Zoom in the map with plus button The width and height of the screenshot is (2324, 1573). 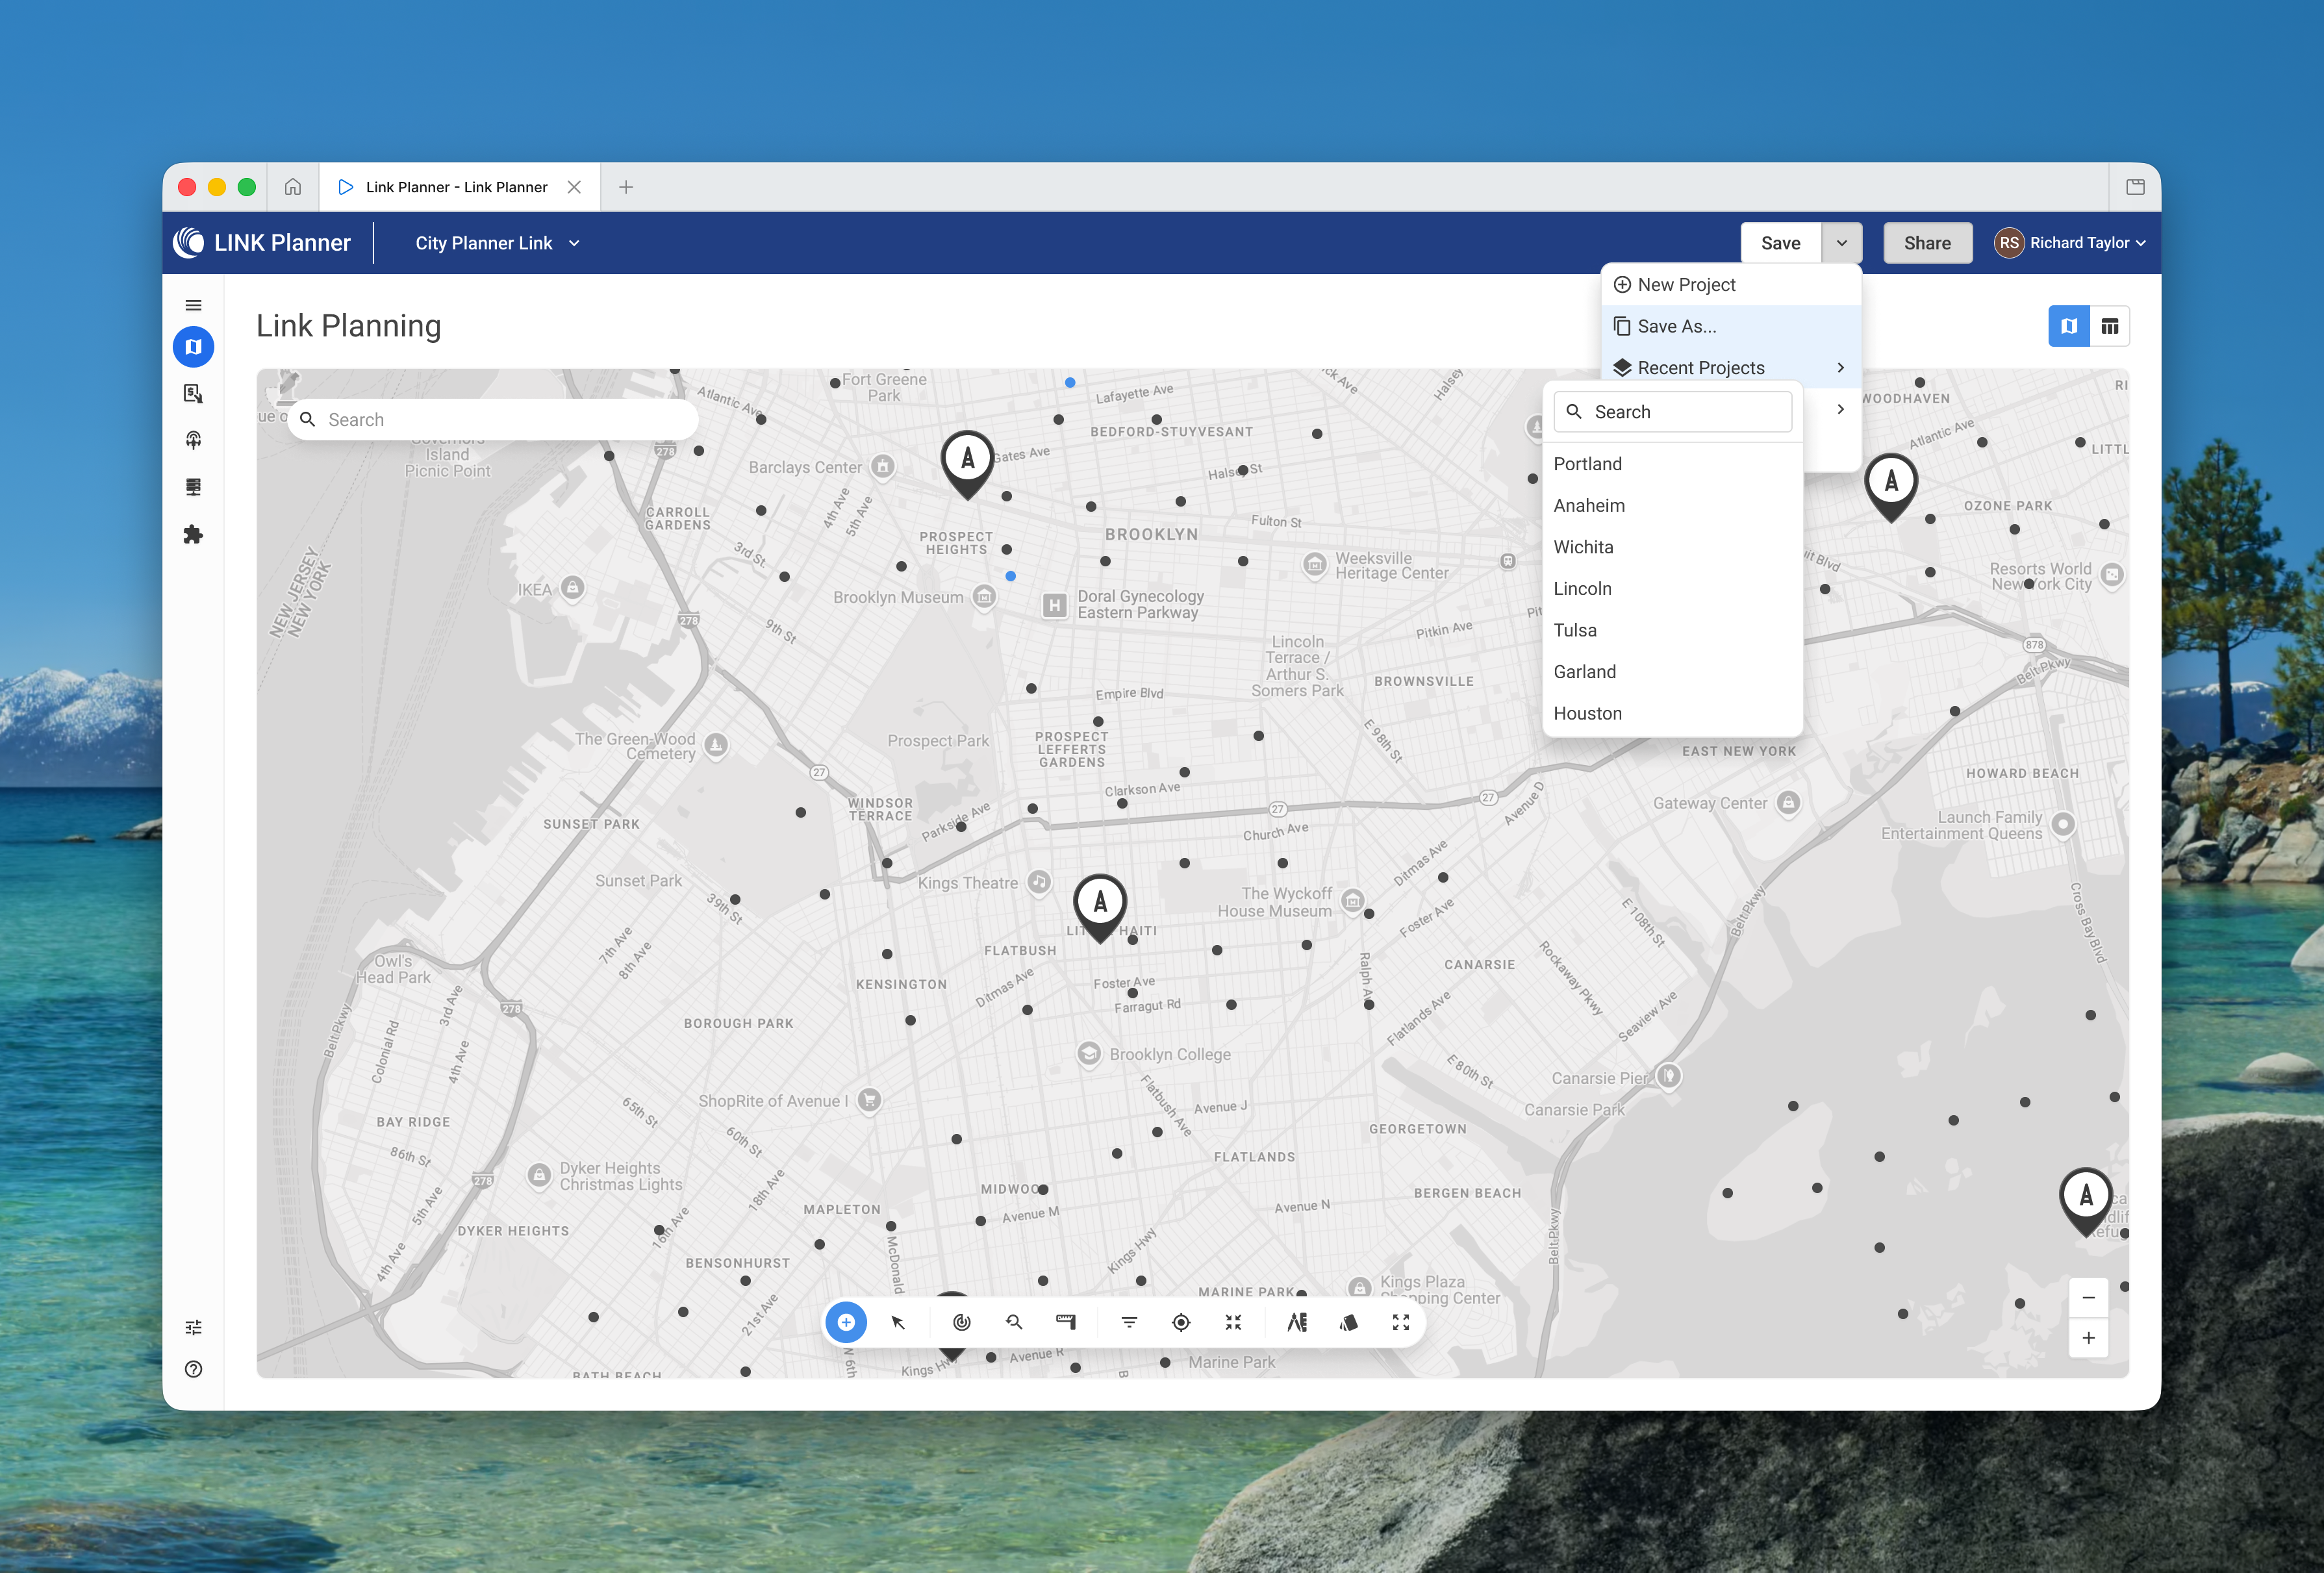(x=2088, y=1338)
